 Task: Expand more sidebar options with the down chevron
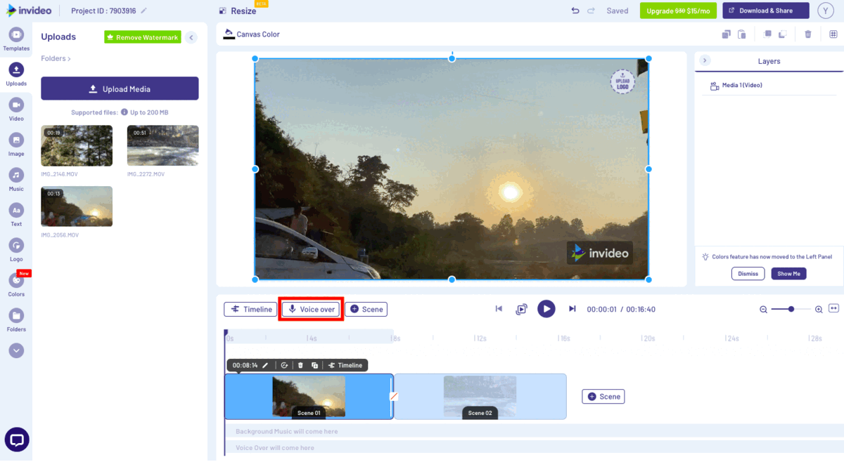point(16,350)
